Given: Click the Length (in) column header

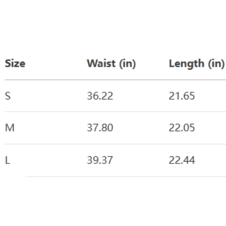Looking at the screenshot, I should click(197, 64).
